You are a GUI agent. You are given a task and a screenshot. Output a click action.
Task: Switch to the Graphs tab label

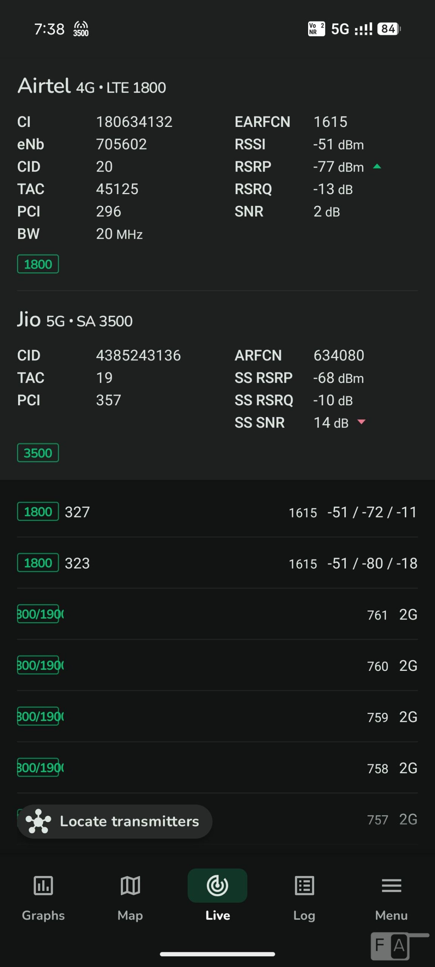pyautogui.click(x=43, y=915)
